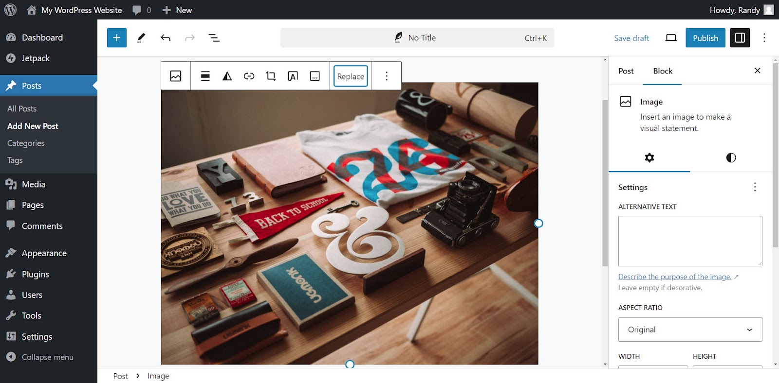Open Media in the admin sidebar
The image size is (779, 383).
coord(33,184)
